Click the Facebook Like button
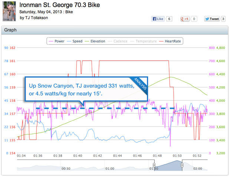The width and height of the screenshot is (230, 177). [x=158, y=19]
